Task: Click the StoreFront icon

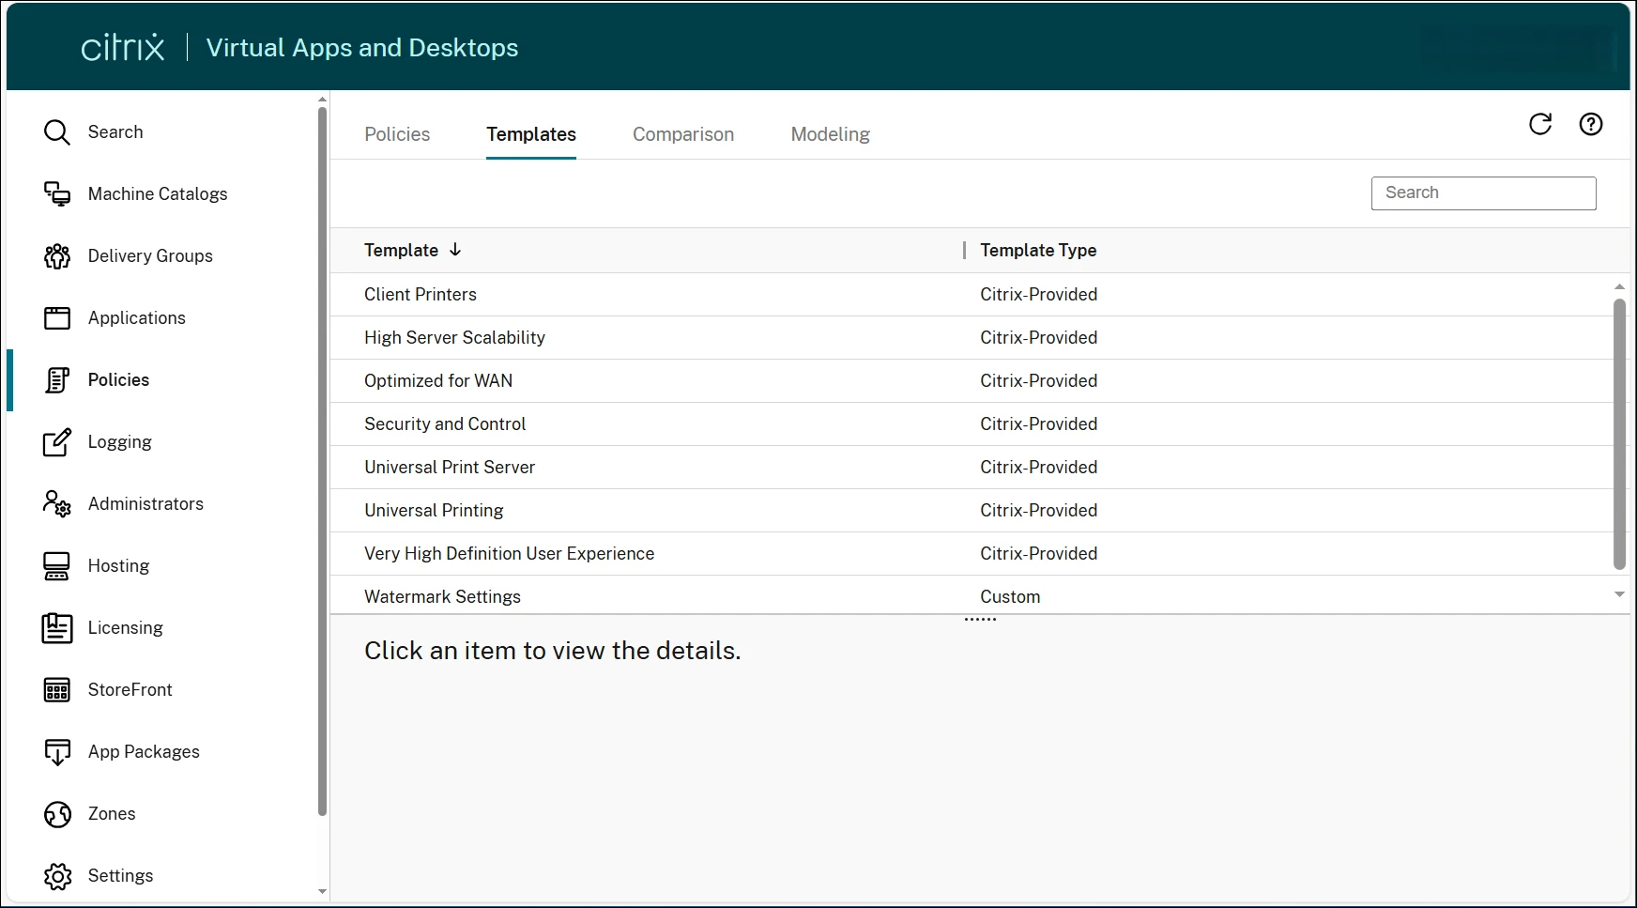Action: (57, 690)
